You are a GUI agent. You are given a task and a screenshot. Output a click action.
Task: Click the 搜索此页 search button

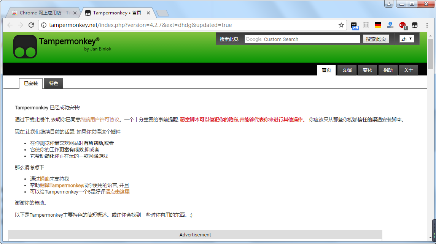(x=376, y=39)
